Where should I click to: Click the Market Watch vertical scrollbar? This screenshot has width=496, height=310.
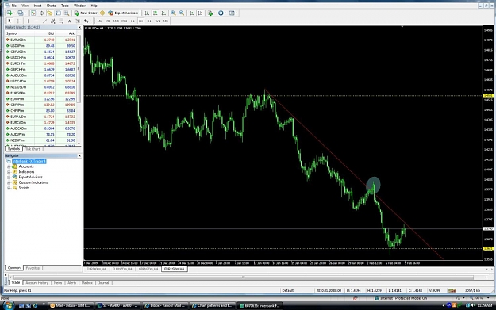[79, 70]
